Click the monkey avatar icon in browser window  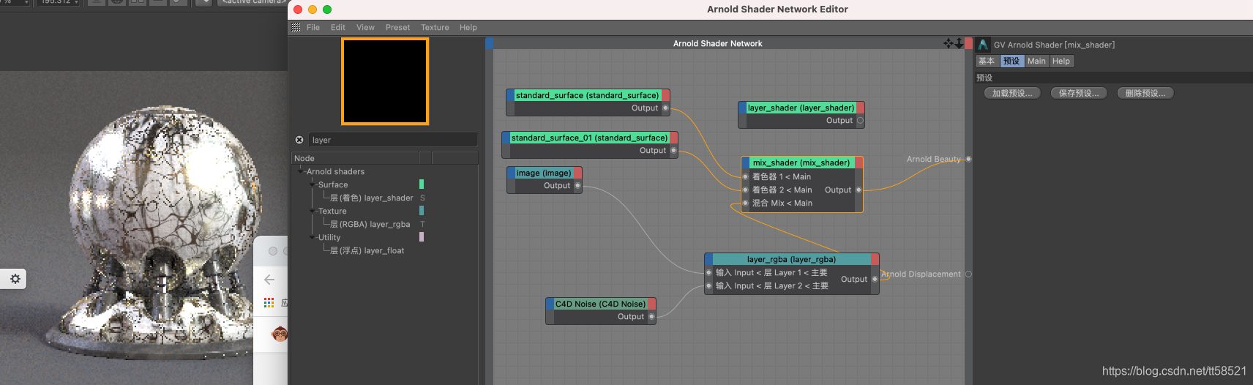(x=280, y=334)
